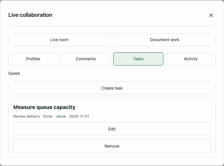This screenshot has height=166, width=224.
Task: Open the Activity tab
Action: tap(191, 59)
